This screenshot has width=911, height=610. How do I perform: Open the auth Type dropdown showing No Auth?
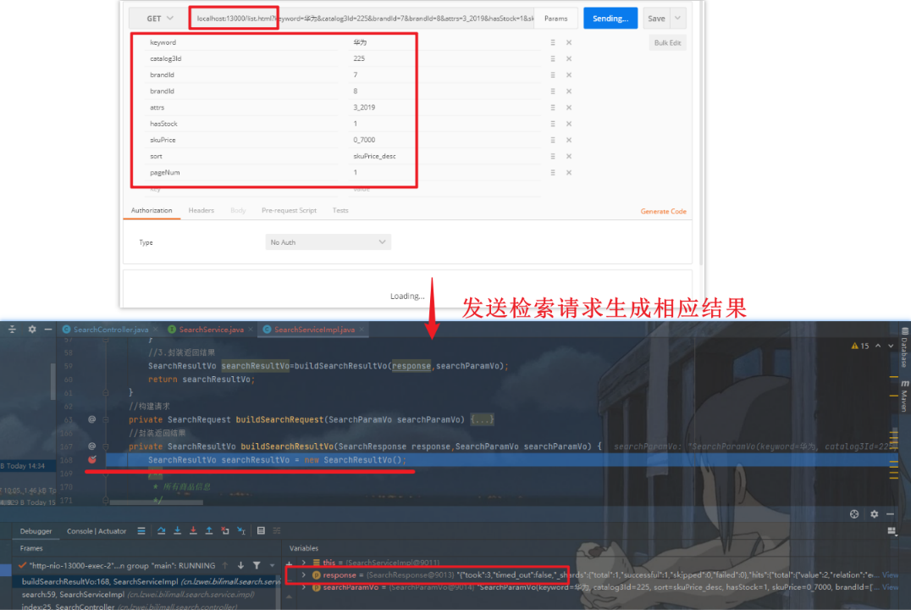point(329,242)
